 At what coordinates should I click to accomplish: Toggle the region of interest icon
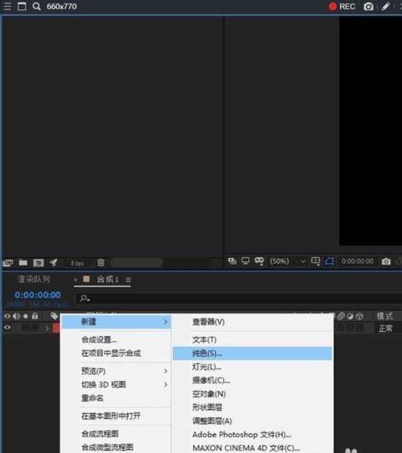pyautogui.click(x=329, y=261)
